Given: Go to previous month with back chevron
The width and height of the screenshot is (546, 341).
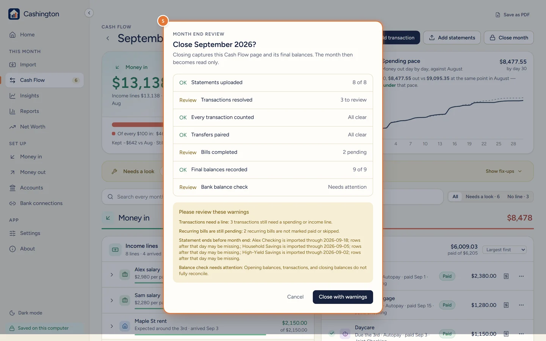Looking at the screenshot, I should click(108, 38).
